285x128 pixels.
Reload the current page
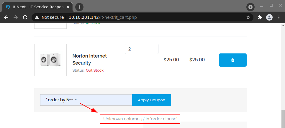point(25,17)
